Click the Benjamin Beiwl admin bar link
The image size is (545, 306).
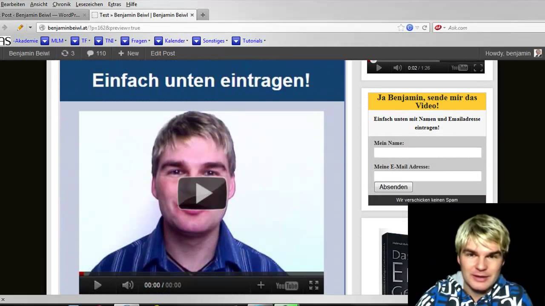(x=29, y=54)
